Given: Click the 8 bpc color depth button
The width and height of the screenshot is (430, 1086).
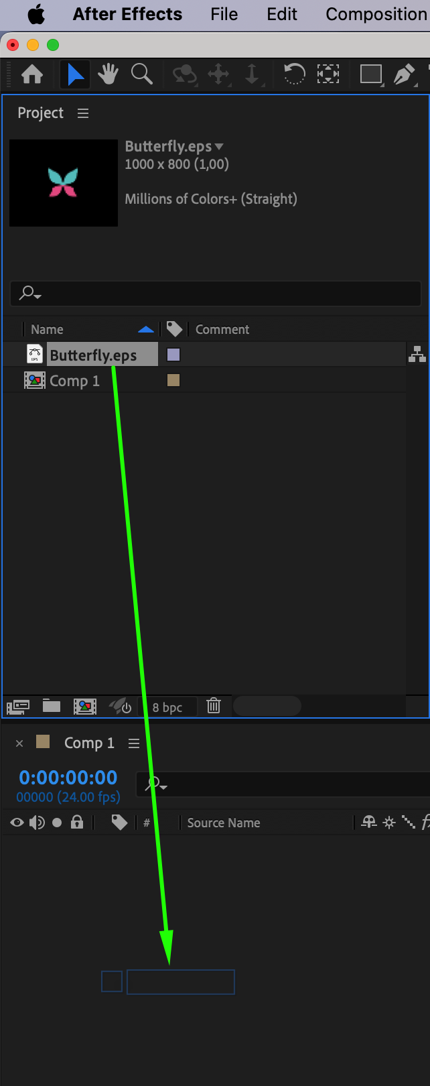Looking at the screenshot, I should point(167,707).
